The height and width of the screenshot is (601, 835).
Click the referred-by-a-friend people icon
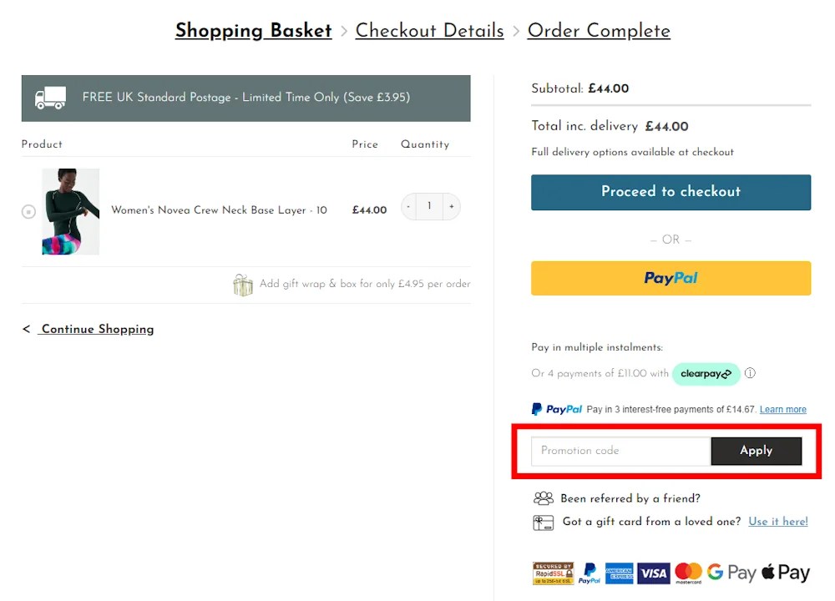(543, 497)
